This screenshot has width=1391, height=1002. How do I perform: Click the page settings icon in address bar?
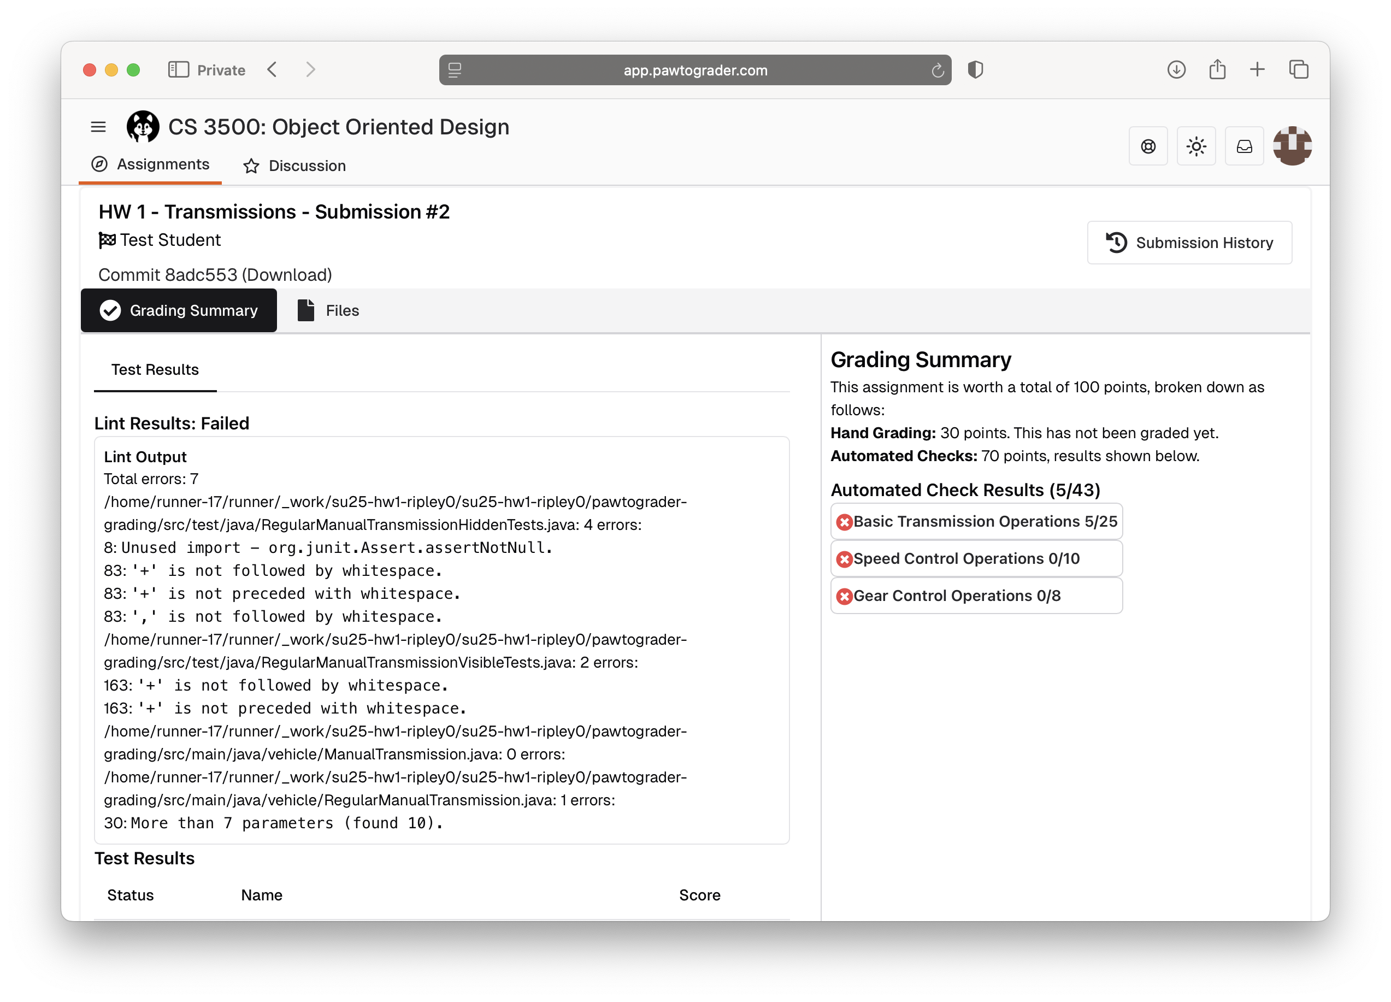click(x=455, y=70)
